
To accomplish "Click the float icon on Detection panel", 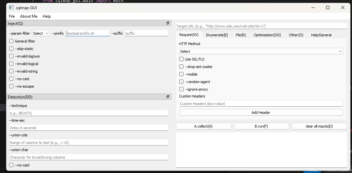I will pos(168,97).
